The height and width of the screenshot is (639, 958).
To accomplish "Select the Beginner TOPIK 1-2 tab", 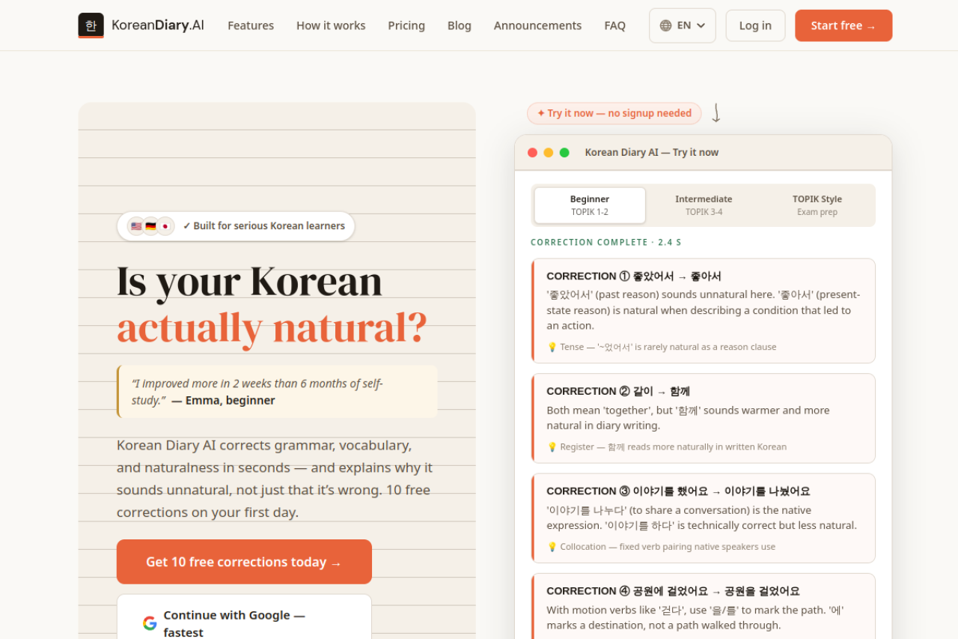I will [590, 205].
